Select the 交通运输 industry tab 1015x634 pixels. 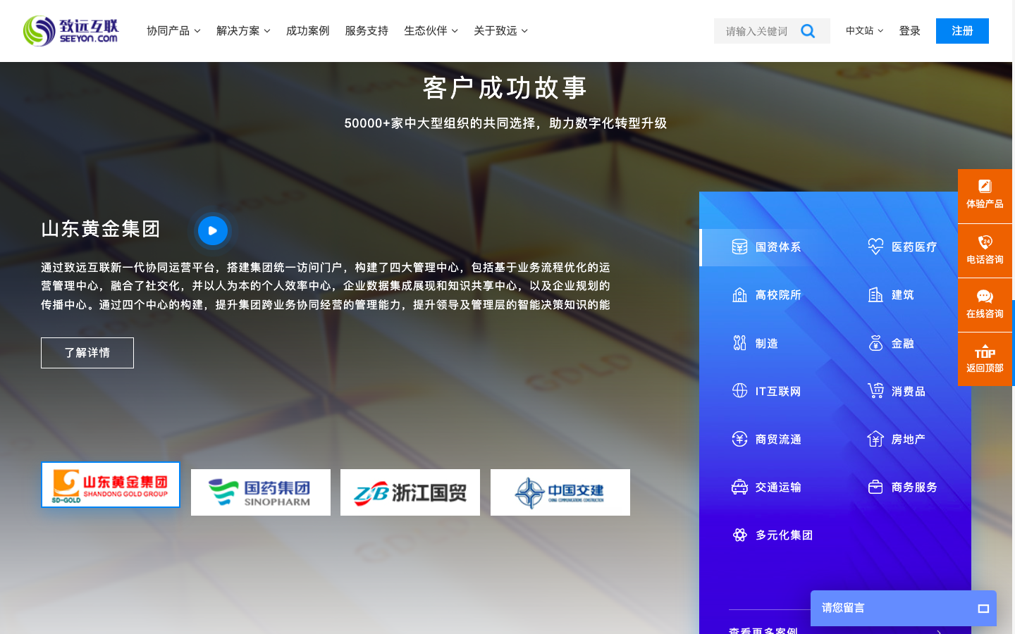(767, 487)
